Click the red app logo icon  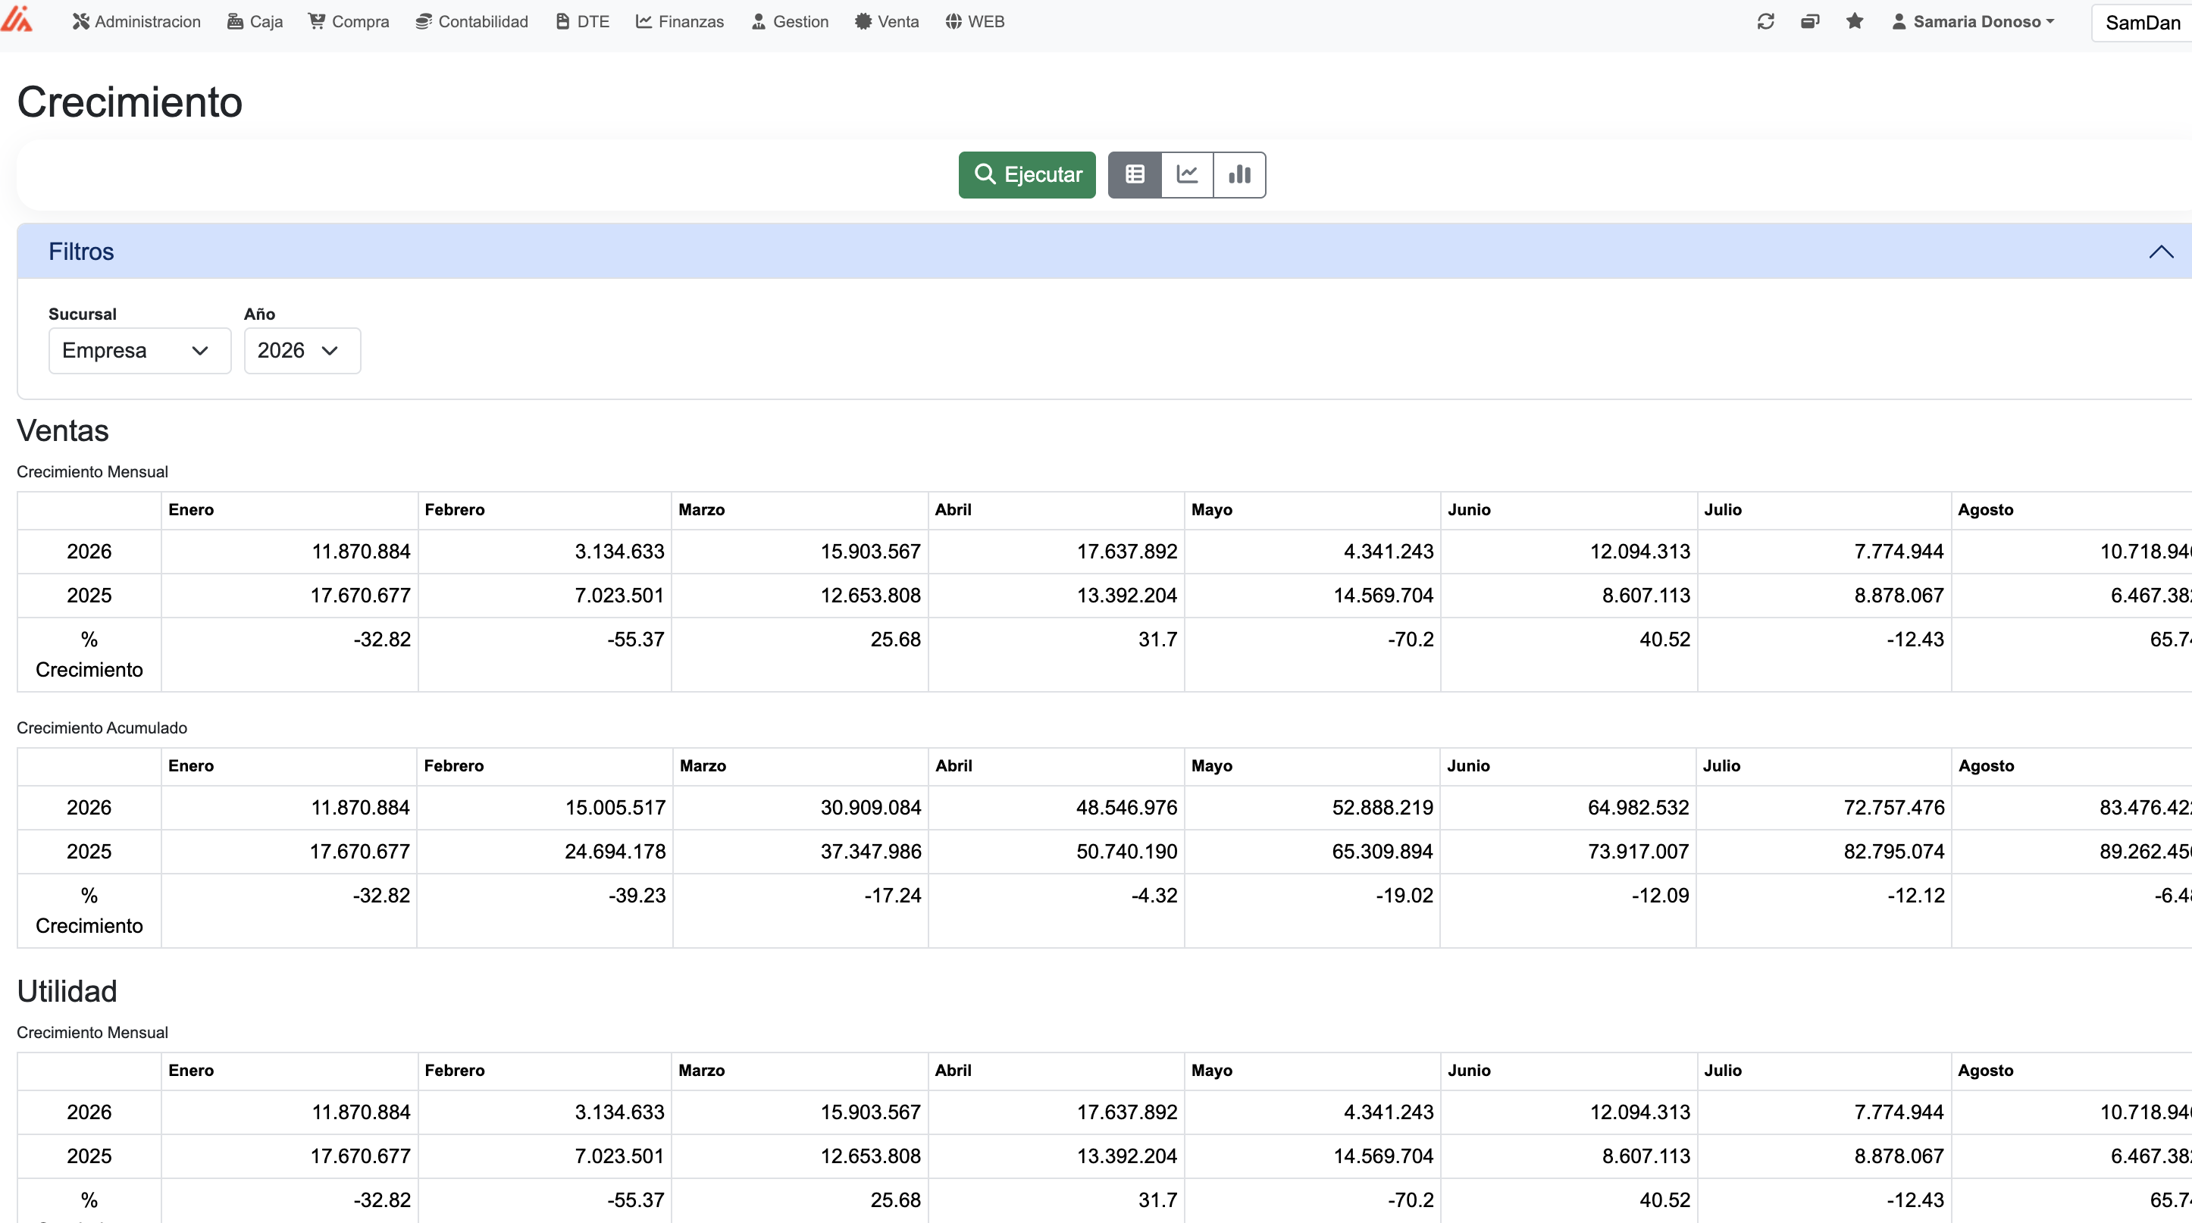click(17, 19)
